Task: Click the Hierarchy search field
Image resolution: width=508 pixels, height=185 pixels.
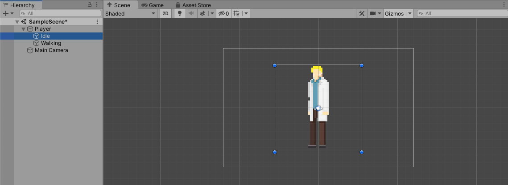Action: (60, 13)
